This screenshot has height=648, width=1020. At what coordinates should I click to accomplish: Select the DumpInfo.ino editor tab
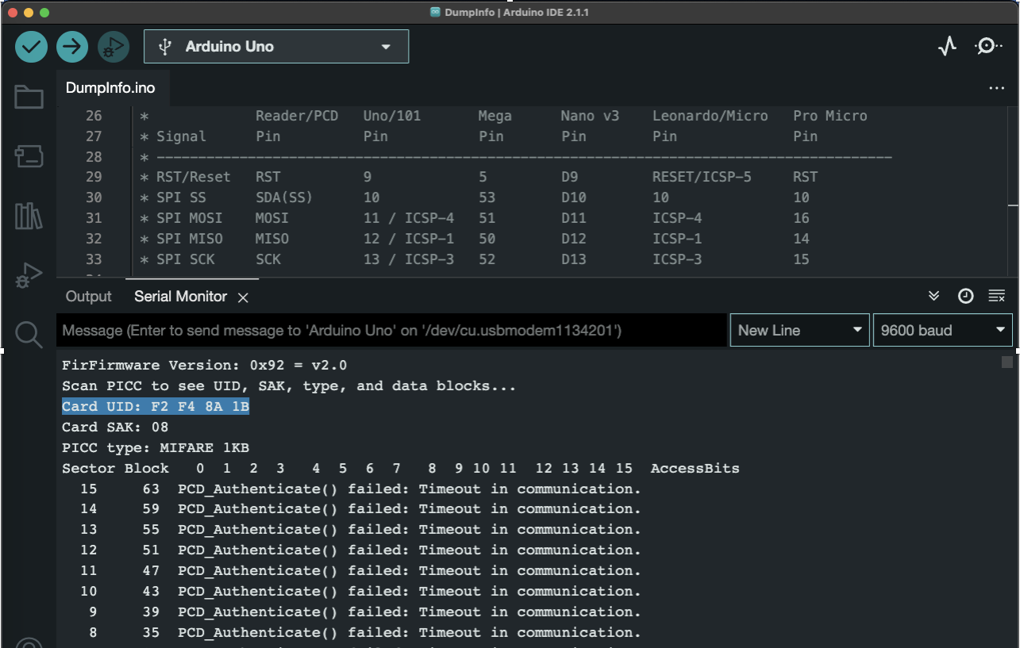point(110,88)
